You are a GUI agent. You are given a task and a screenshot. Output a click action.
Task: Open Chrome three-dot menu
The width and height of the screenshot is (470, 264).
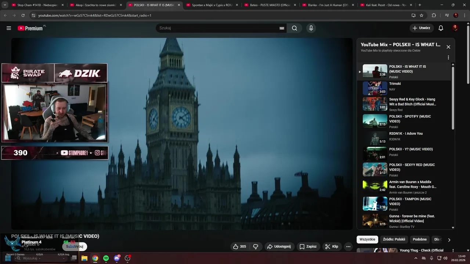tap(464, 15)
